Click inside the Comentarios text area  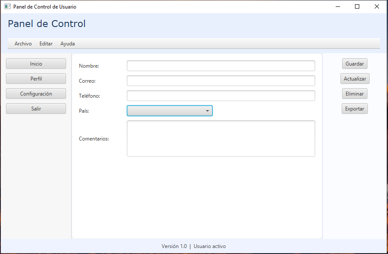tap(221, 139)
